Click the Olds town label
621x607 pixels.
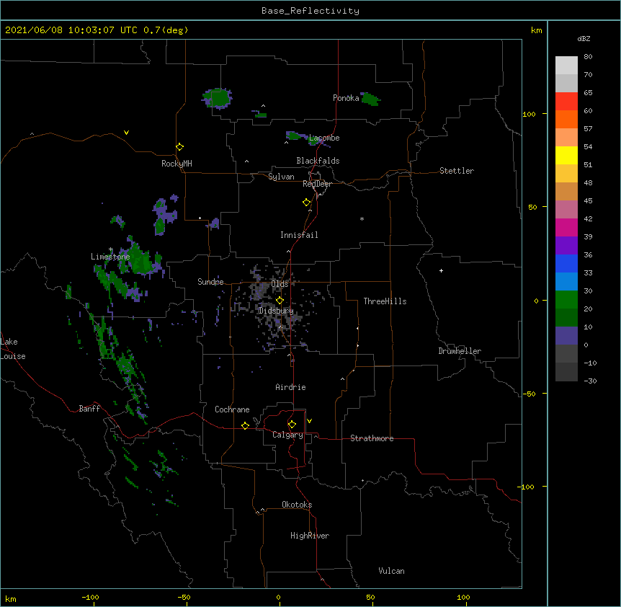pos(280,284)
